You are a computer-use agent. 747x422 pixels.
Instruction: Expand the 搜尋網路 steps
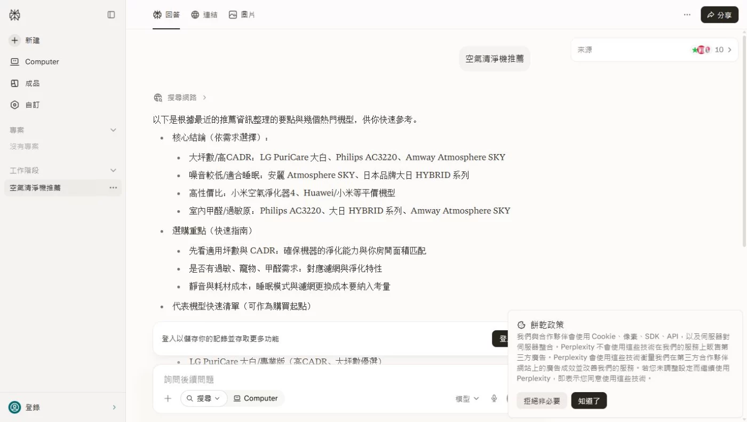pyautogui.click(x=180, y=98)
